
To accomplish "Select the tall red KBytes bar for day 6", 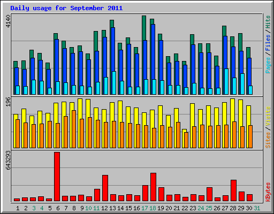I will (57, 177).
